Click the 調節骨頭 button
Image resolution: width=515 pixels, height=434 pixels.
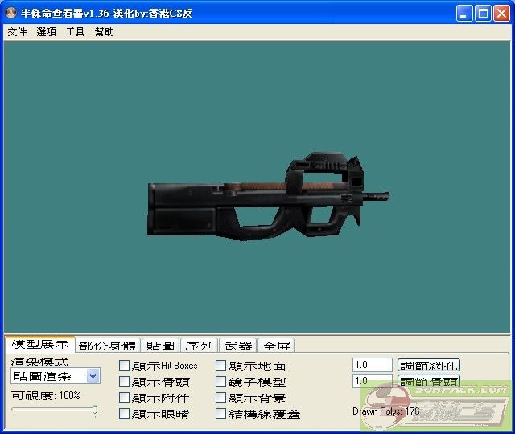tap(429, 381)
